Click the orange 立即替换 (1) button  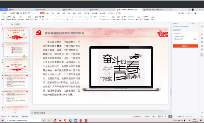[185, 46]
